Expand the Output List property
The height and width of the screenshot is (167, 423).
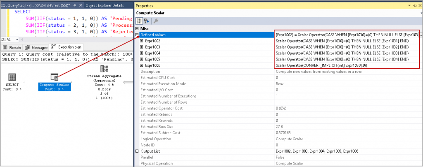coord(138,151)
